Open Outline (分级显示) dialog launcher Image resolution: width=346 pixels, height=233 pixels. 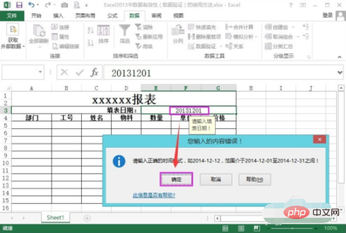309,57
